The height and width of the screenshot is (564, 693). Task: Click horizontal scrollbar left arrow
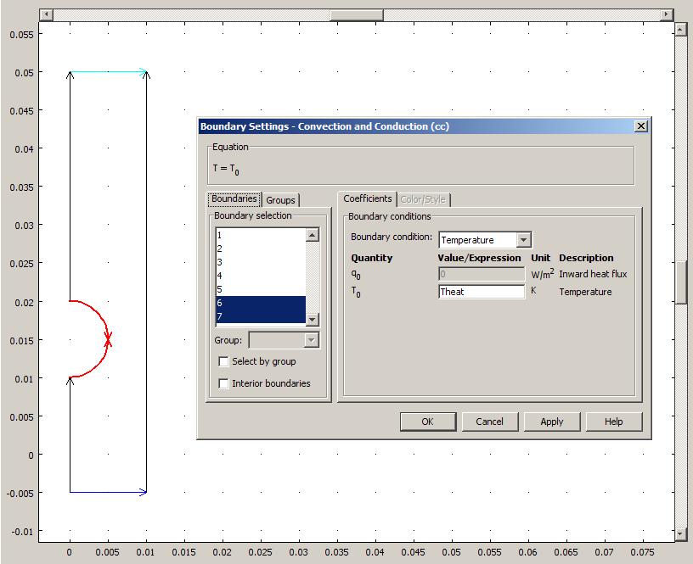[47, 14]
